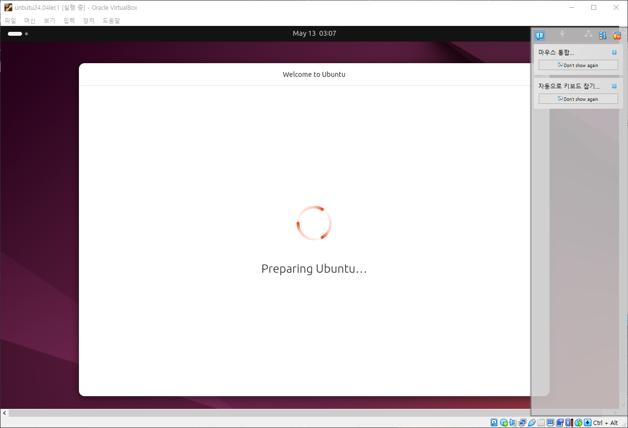Open the 장치 menu
628x428 pixels.
tap(89, 21)
